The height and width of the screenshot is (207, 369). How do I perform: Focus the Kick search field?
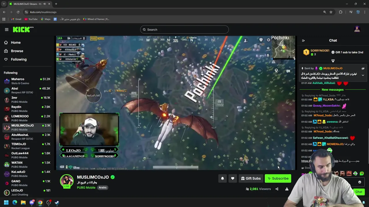184,29
